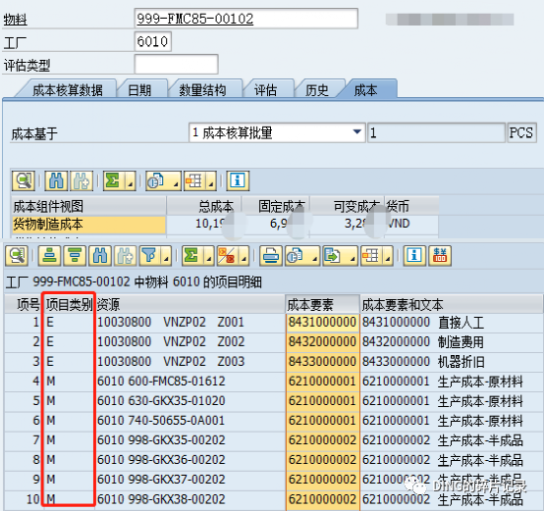The width and height of the screenshot is (544, 511).
Task: Select resource 6010 740-50655-0A001
Action: (190, 421)
